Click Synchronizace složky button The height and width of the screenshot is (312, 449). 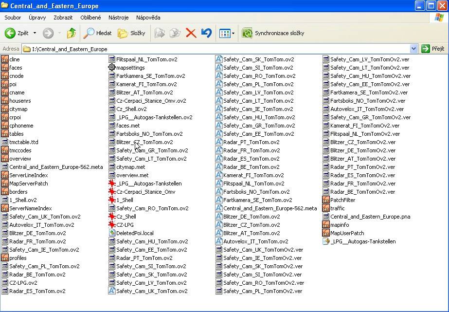pos(273,33)
